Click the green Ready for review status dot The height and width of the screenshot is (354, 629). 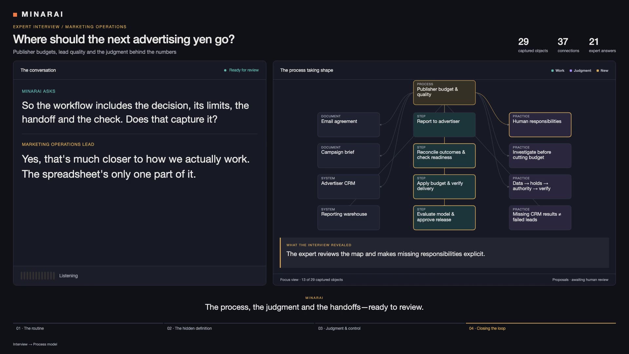pyautogui.click(x=225, y=70)
